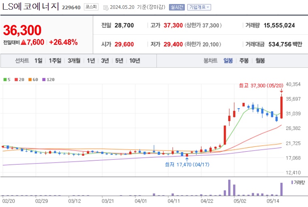Select the 일봉 daily candle chart

[x=228, y=61]
